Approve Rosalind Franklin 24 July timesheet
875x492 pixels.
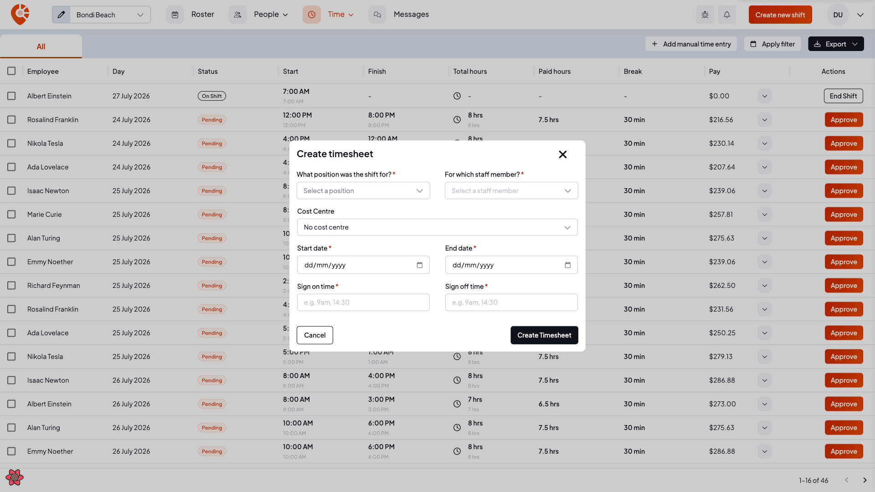pos(844,120)
